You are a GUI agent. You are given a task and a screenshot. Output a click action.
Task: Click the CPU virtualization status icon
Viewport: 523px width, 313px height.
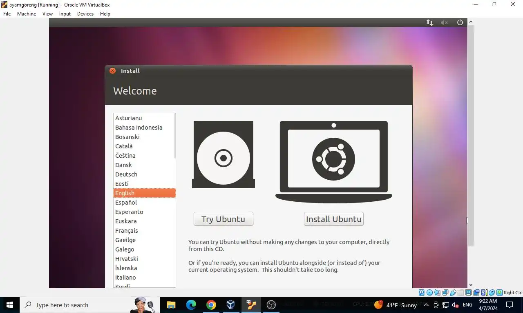point(484,293)
